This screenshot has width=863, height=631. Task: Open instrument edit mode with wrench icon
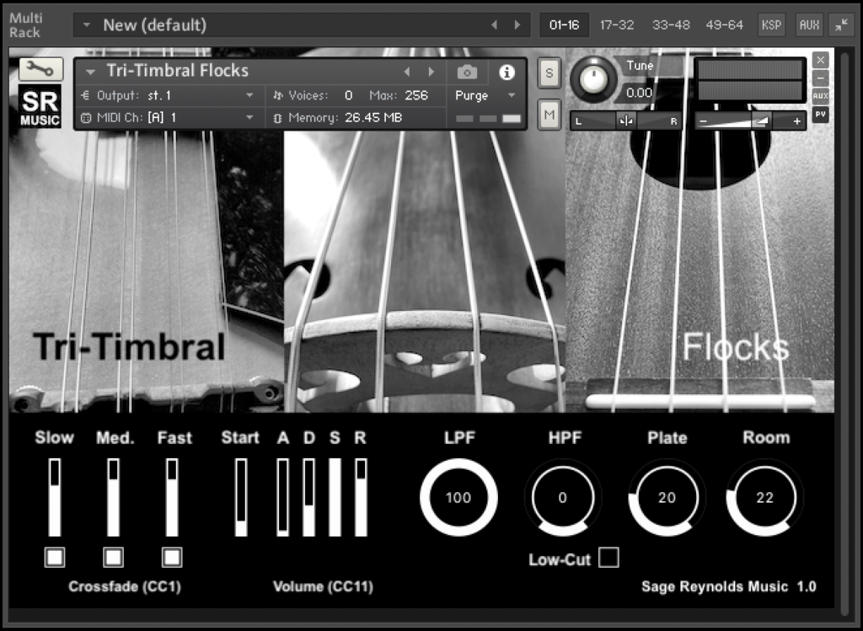tap(41, 69)
